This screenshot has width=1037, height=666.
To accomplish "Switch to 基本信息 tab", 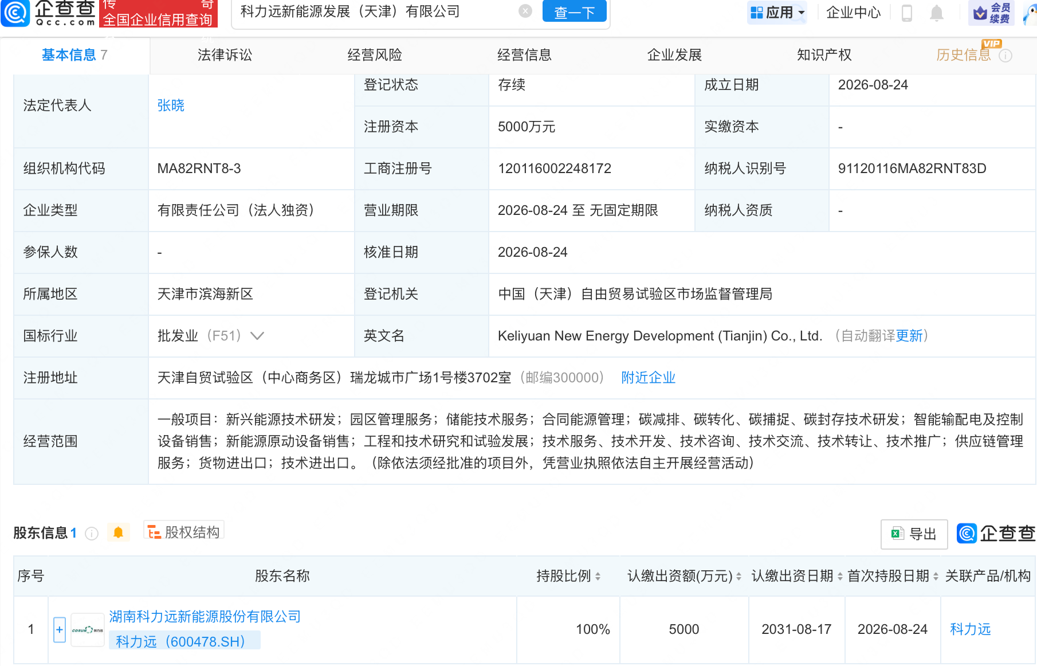I will (74, 55).
